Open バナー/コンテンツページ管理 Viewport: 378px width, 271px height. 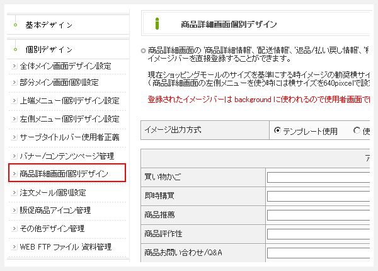(67, 155)
